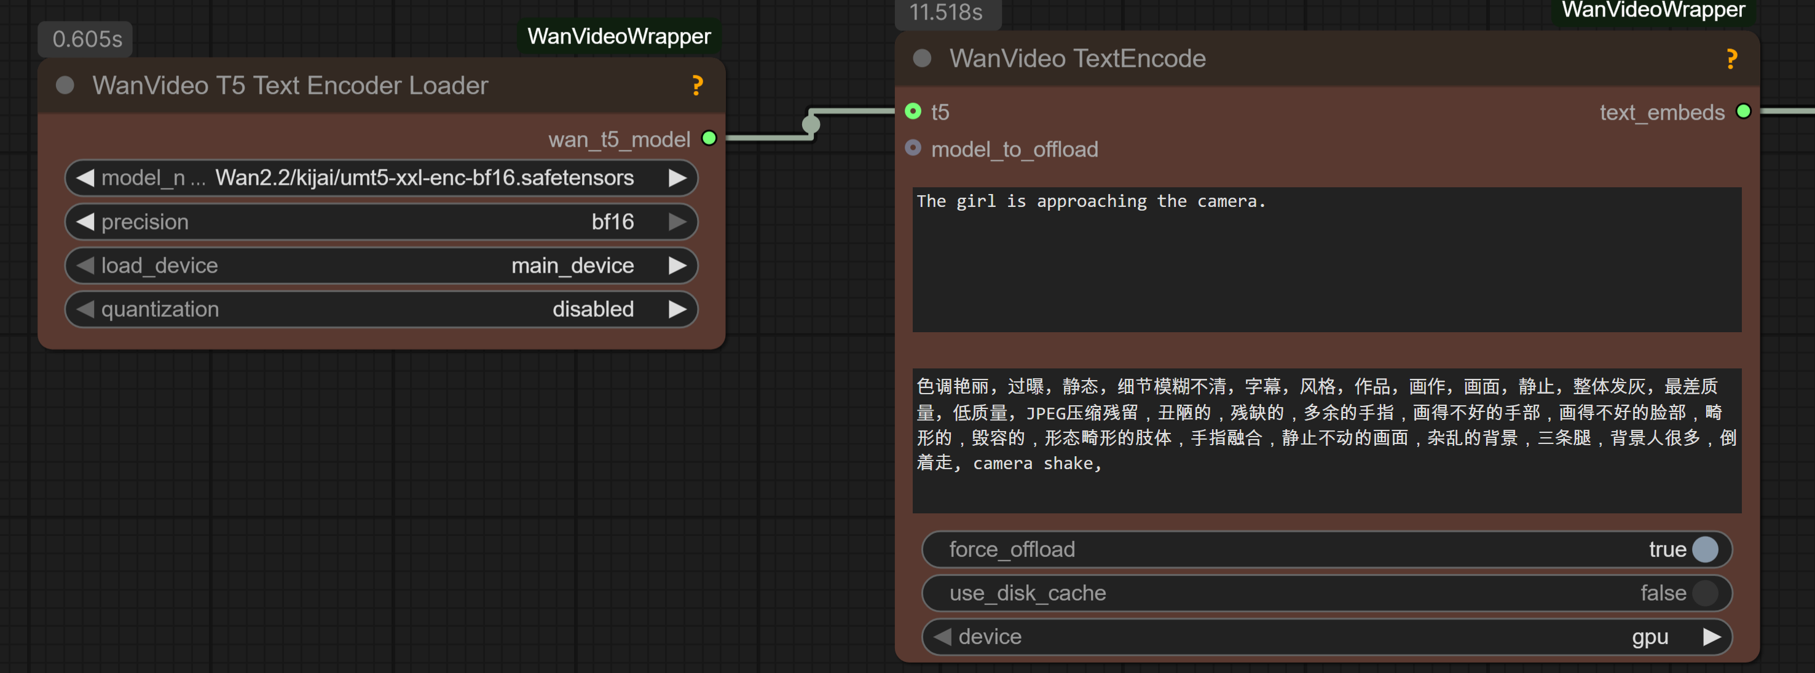The image size is (1815, 673).
Task: Collapse the T5 Text Encoder Loader node dot
Action: (x=65, y=85)
